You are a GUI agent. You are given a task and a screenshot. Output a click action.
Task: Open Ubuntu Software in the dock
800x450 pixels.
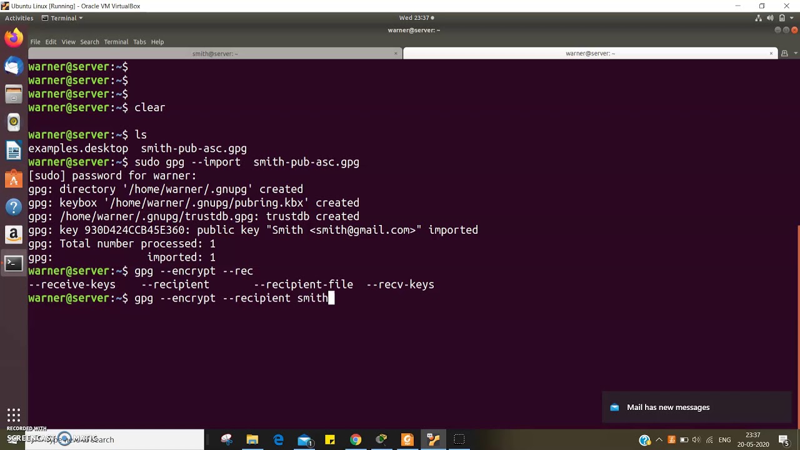pos(14,179)
